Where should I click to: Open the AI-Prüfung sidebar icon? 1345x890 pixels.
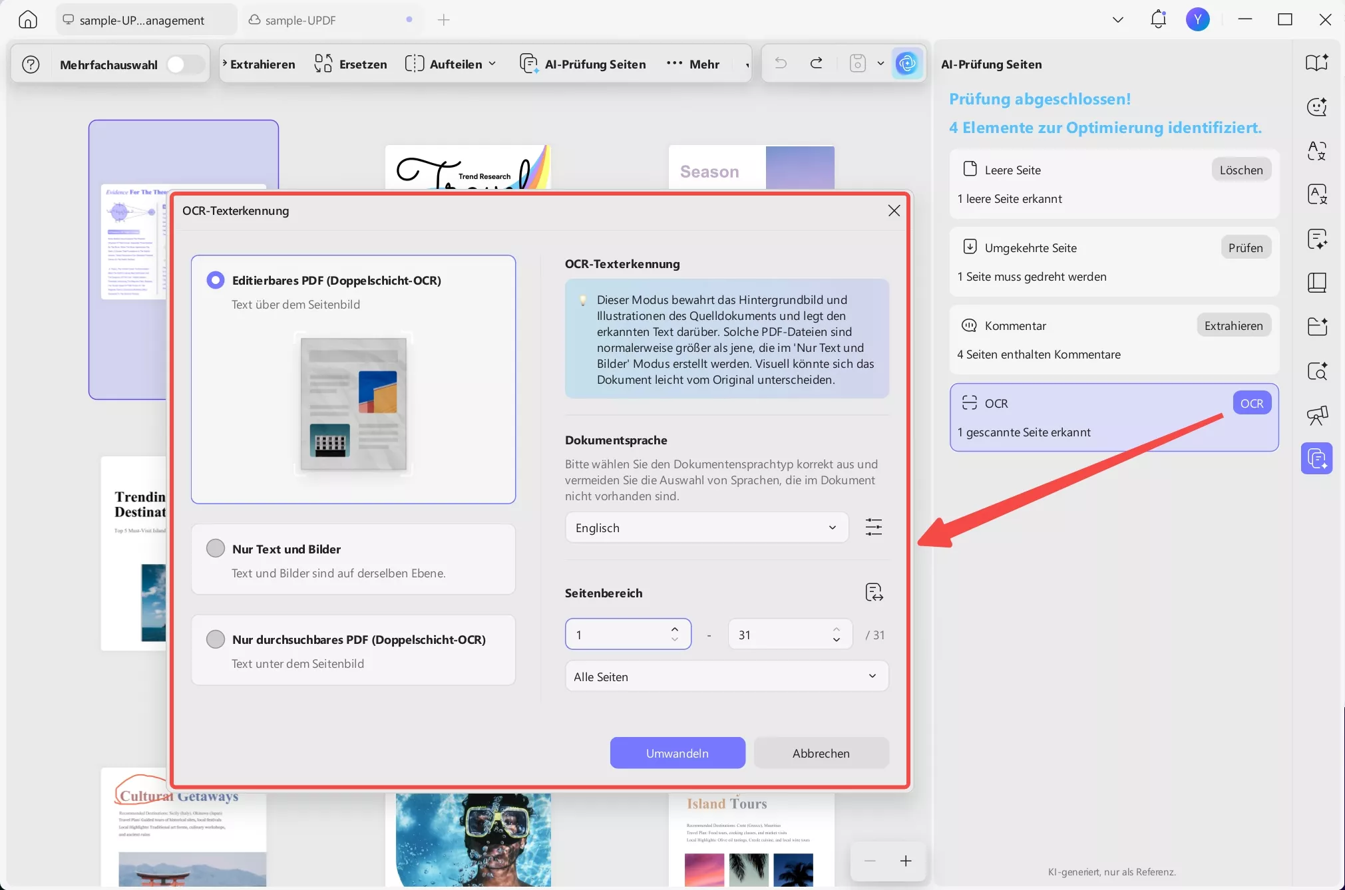point(1316,458)
